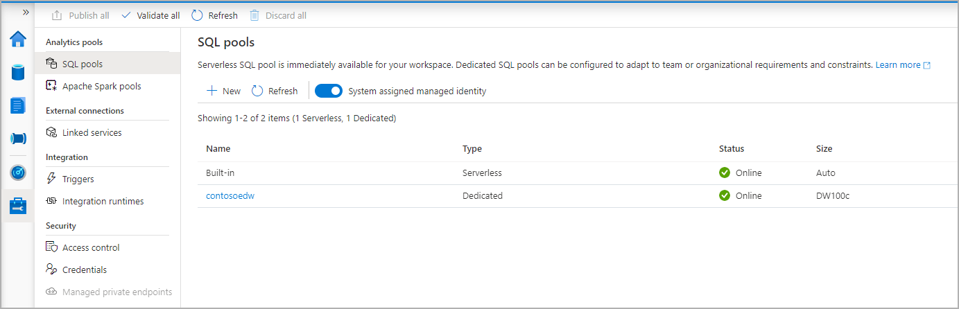Go to Linked services

92,132
